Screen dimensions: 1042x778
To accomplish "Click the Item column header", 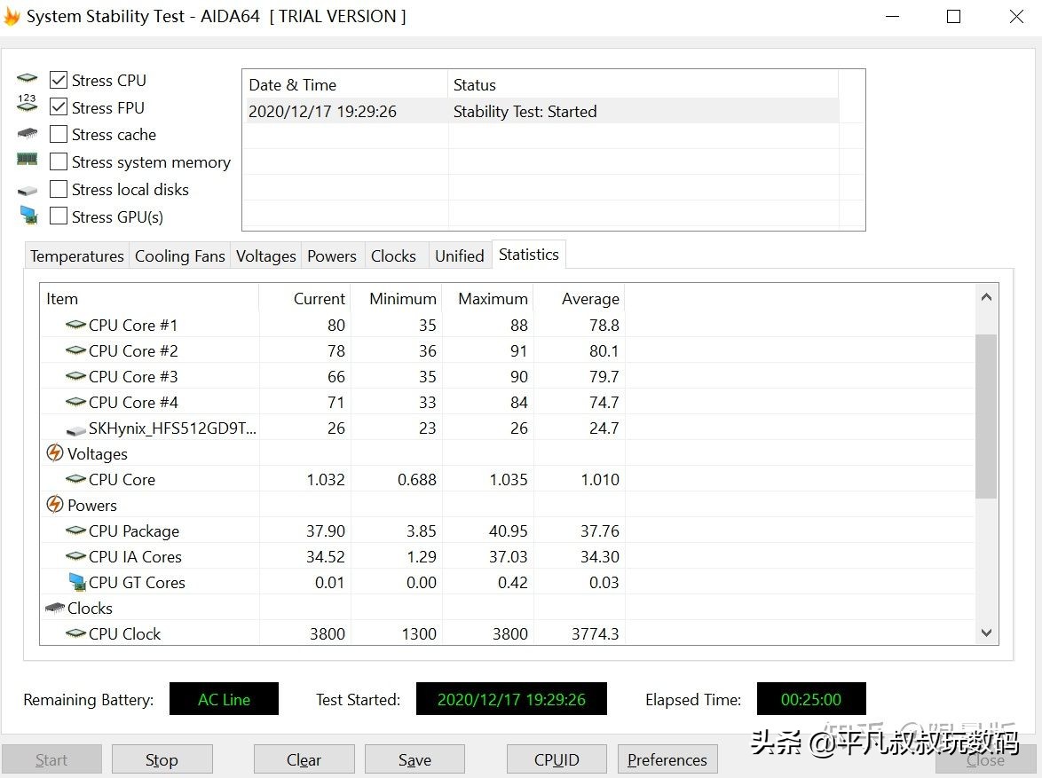I will click(149, 299).
